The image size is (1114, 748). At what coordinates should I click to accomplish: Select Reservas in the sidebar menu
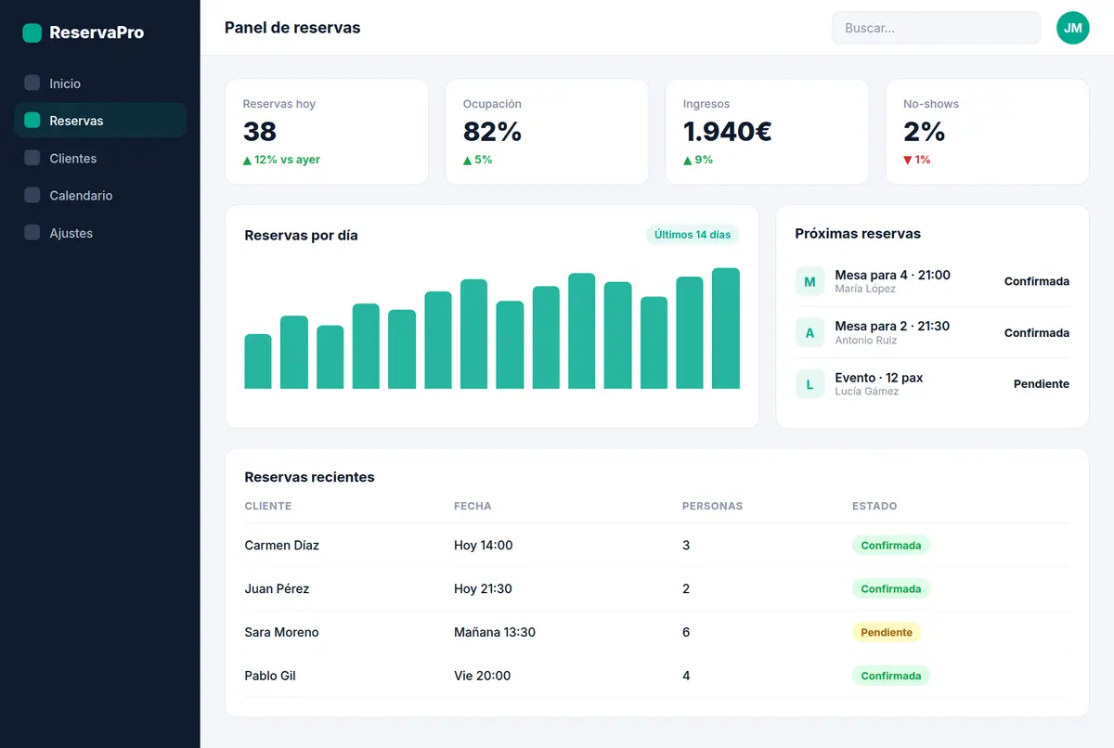click(100, 121)
